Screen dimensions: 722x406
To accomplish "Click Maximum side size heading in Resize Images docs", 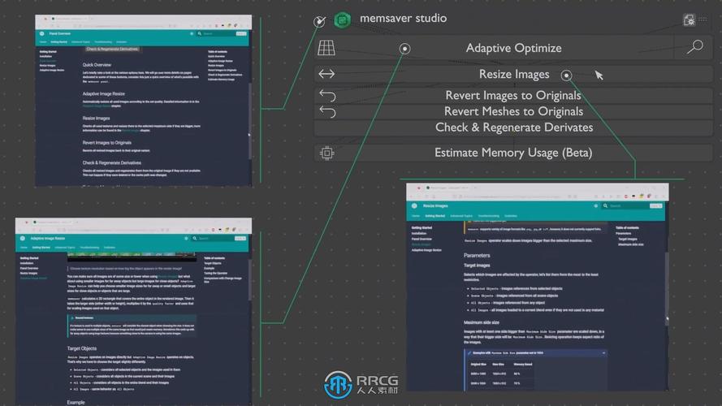I will 481,322.
